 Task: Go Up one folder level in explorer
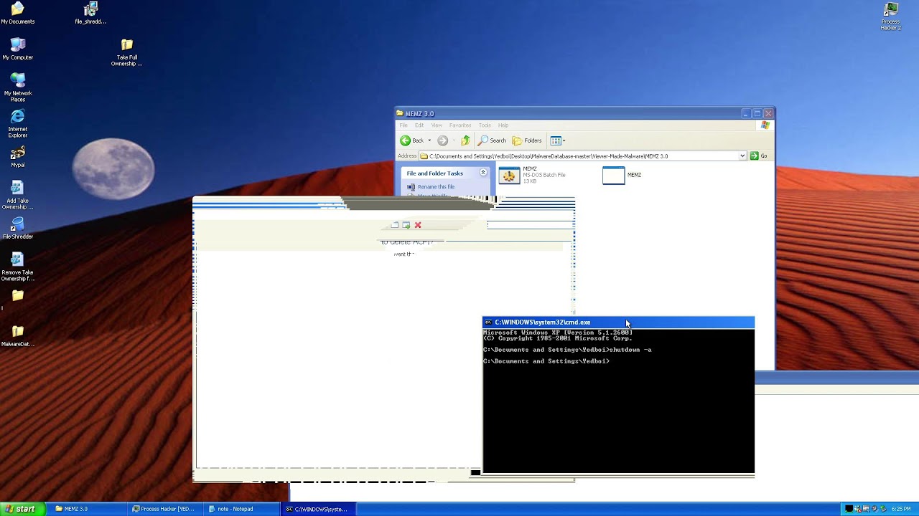(x=465, y=140)
